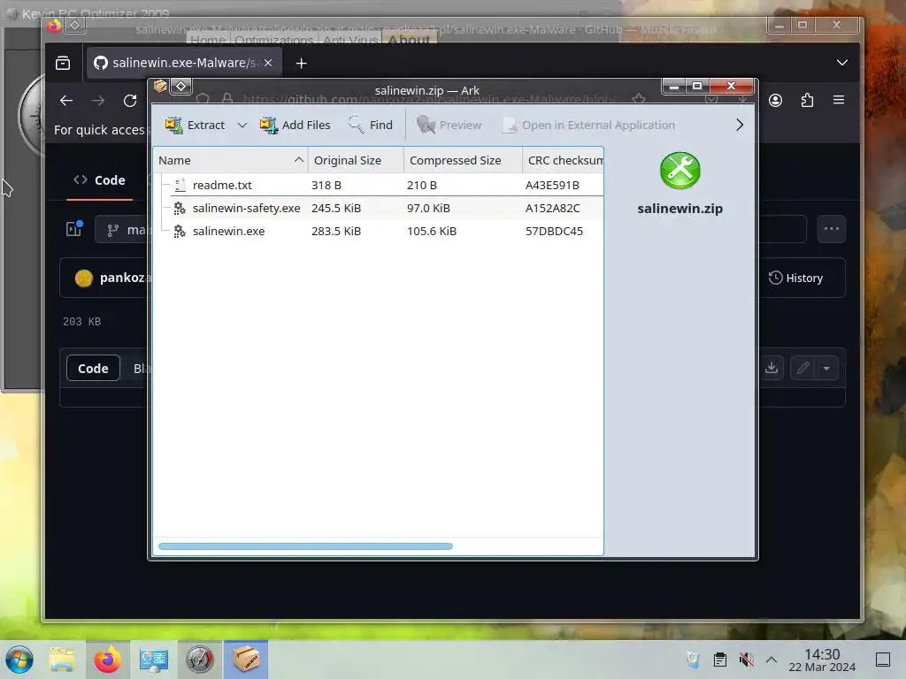
Task: Open the file manager from the taskbar
Action: tap(62, 660)
